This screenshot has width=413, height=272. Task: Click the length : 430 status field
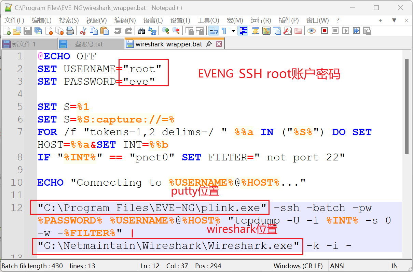coord(45,266)
